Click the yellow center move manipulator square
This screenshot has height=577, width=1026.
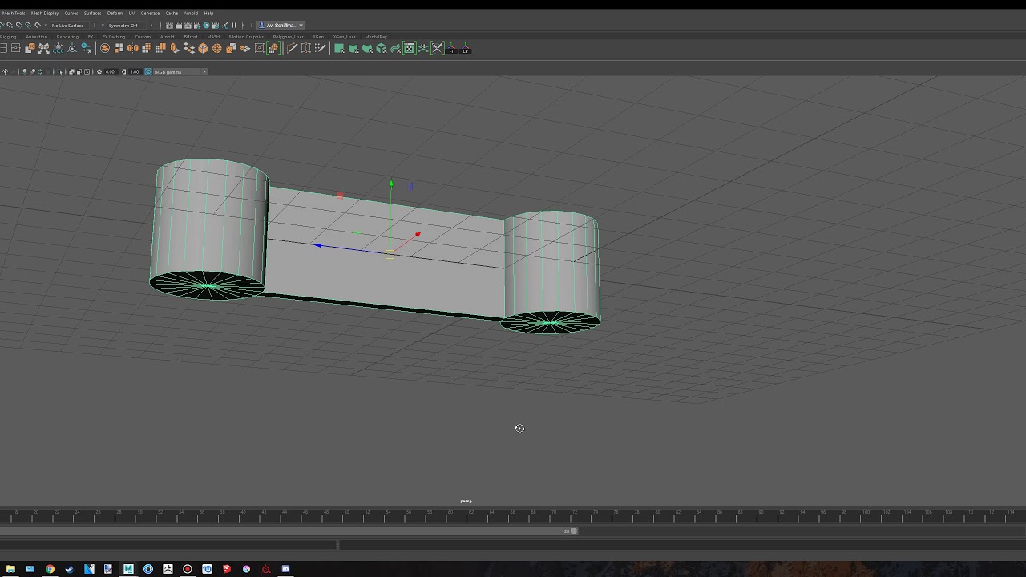tap(390, 254)
